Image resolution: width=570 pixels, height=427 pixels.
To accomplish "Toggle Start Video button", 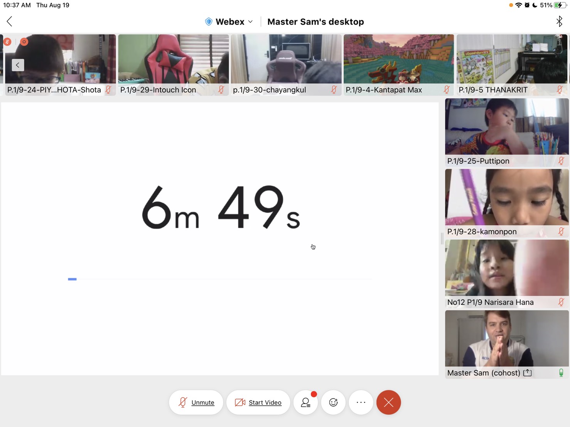I will pyautogui.click(x=258, y=402).
